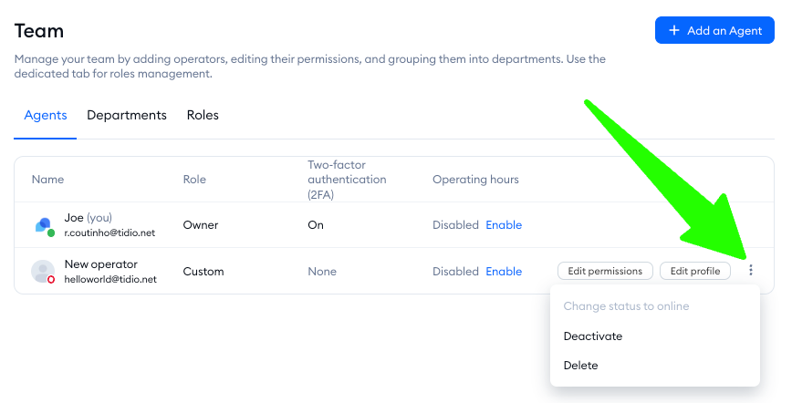This screenshot has width=792, height=403.
Task: Open the Roles tab
Action: (203, 115)
